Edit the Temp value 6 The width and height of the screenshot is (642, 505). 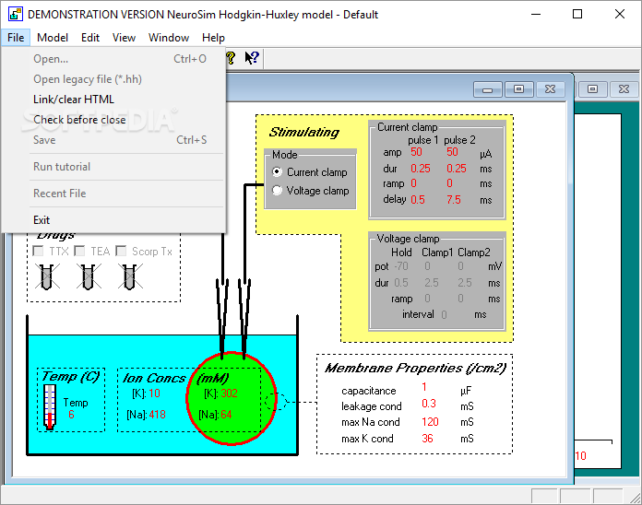pos(71,415)
